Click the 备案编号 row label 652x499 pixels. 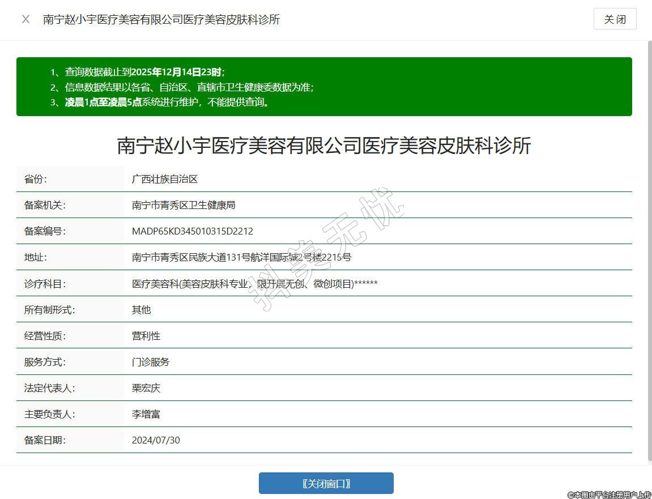[x=45, y=231]
